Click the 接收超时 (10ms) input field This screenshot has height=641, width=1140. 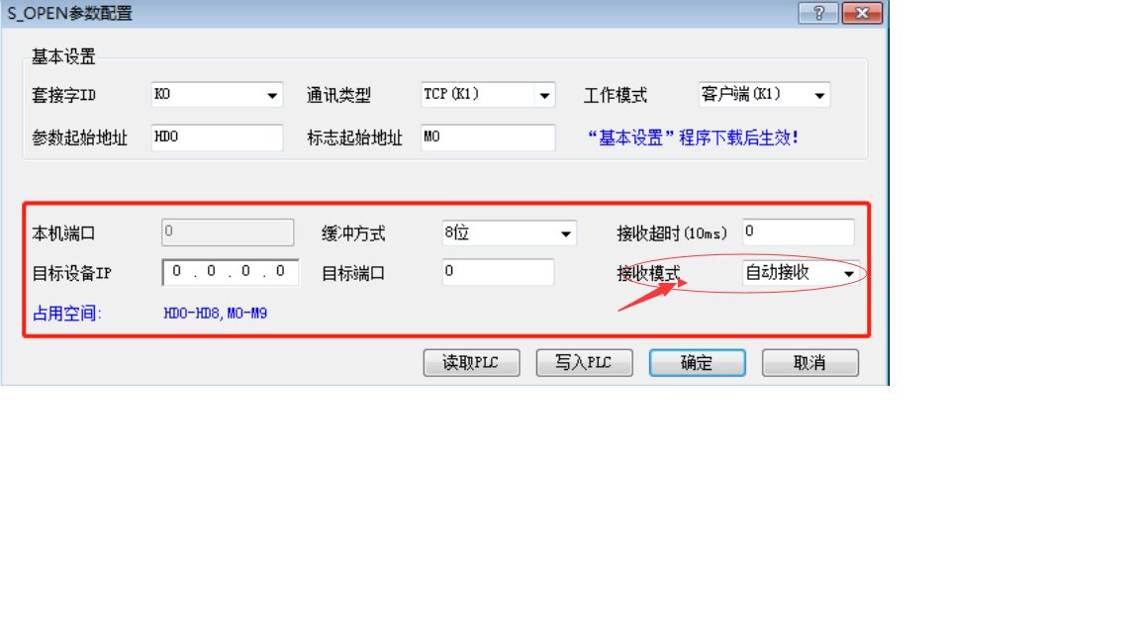[799, 231]
